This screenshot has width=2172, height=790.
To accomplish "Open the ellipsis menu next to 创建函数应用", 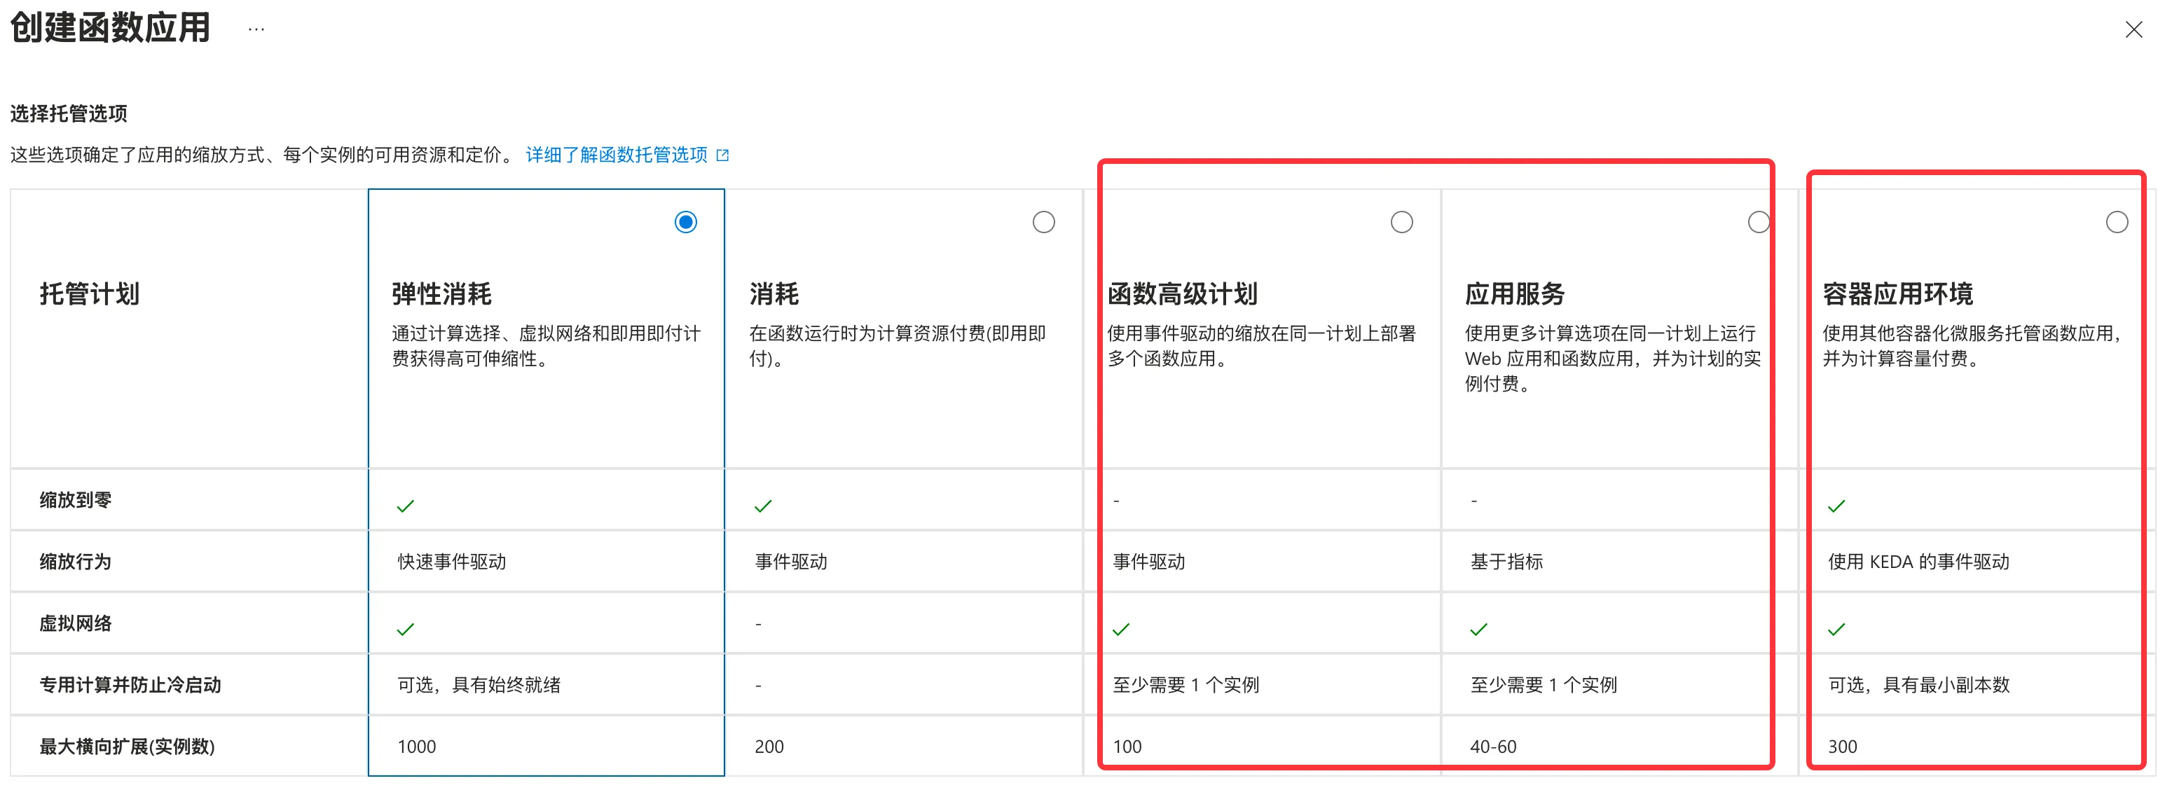I will [x=256, y=29].
